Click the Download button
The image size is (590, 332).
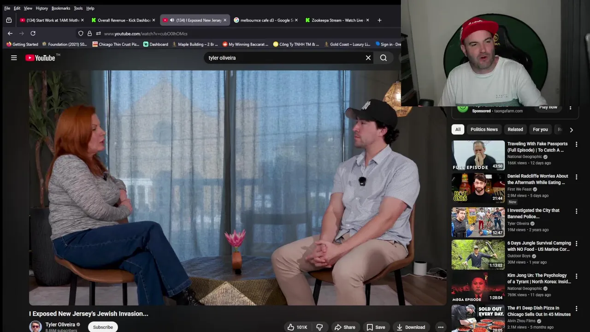pos(411,327)
